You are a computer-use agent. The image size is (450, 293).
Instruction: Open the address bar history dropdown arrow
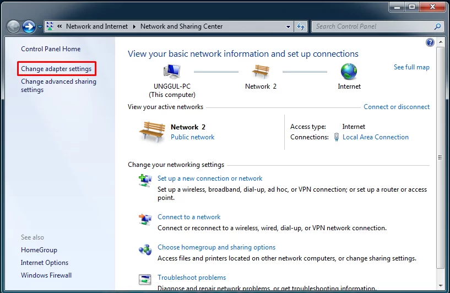coord(289,26)
